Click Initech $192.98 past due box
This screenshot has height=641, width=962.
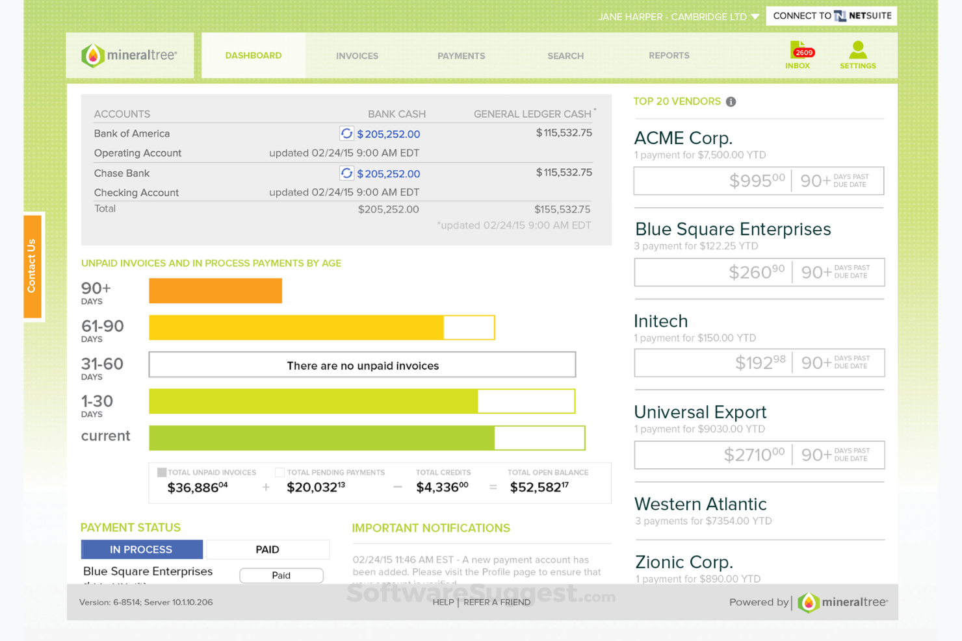[x=759, y=363]
